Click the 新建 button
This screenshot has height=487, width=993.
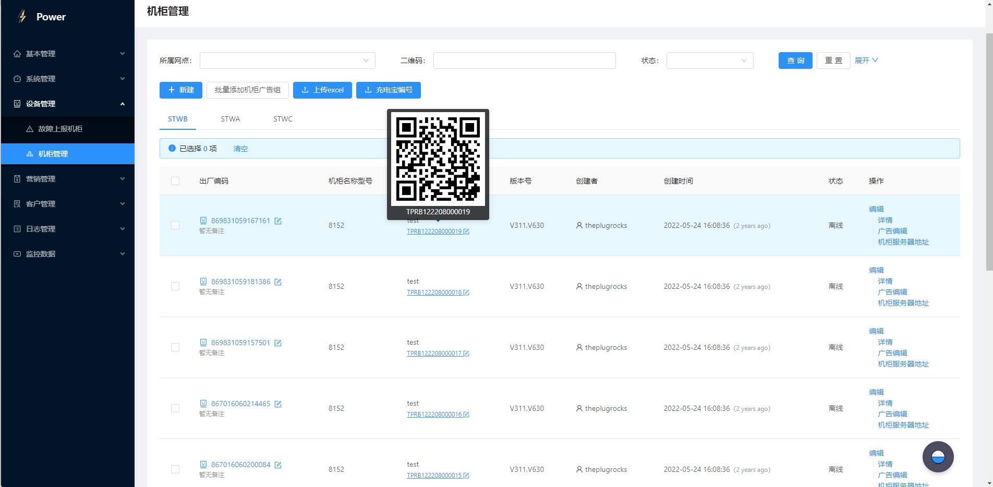pos(181,90)
